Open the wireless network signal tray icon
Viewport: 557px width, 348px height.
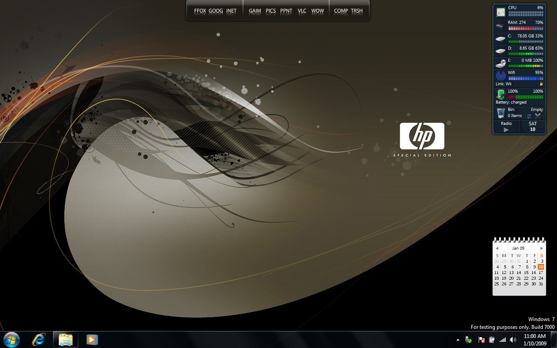(503, 340)
